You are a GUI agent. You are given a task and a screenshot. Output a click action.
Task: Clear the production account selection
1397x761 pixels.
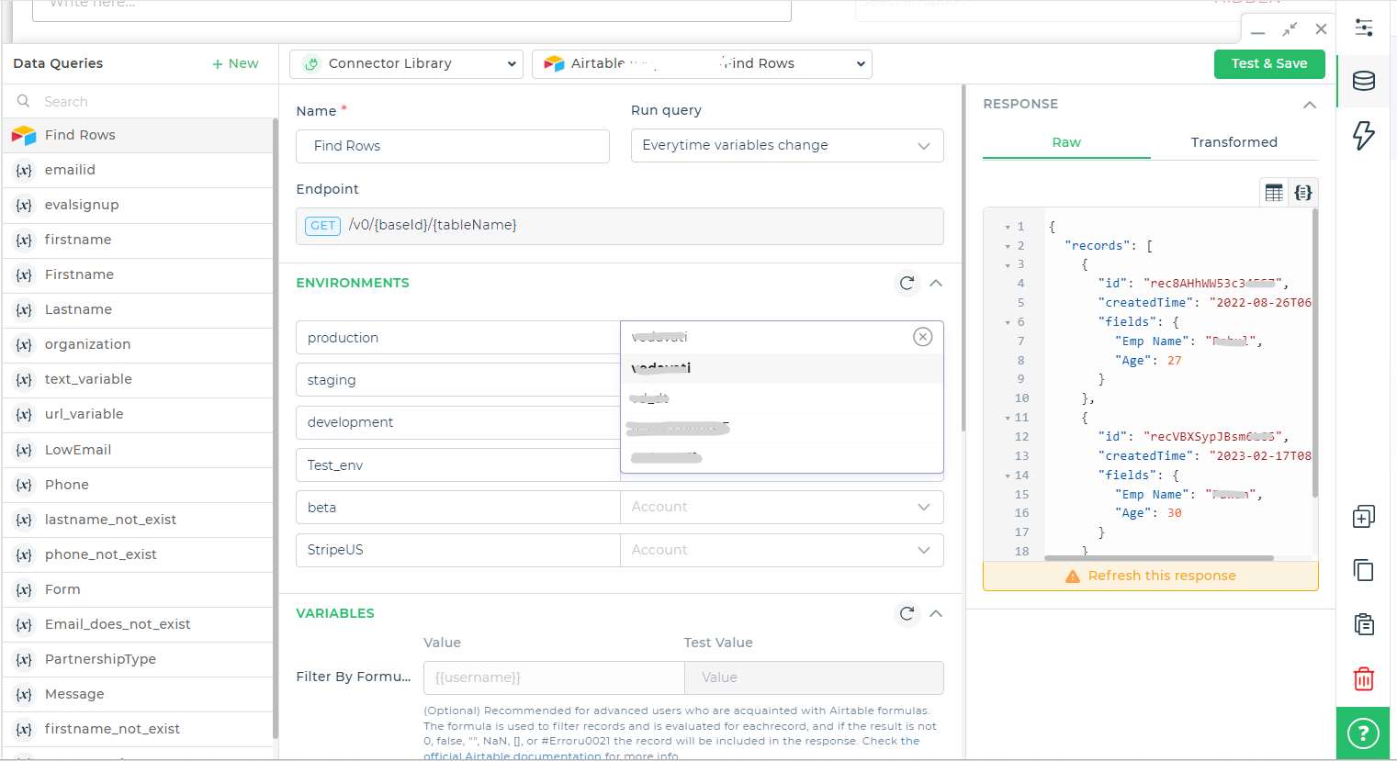pyautogui.click(x=923, y=337)
